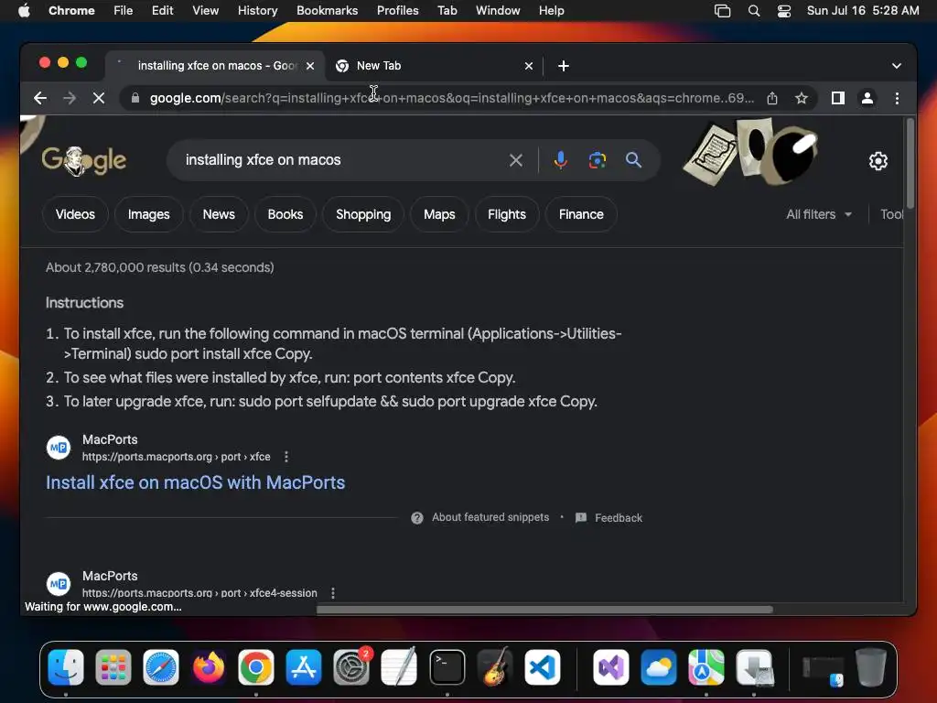
Task: Filter results by Shopping
Action: pyautogui.click(x=363, y=214)
